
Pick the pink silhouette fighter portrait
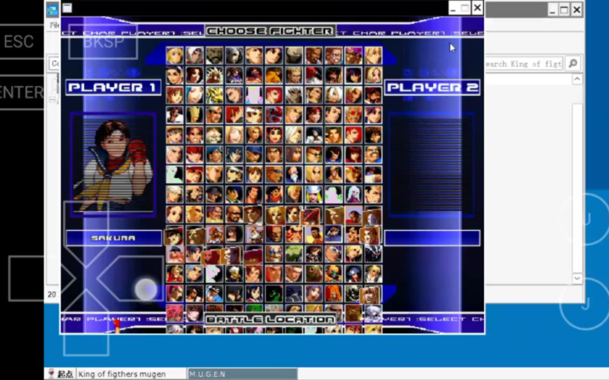click(x=254, y=95)
